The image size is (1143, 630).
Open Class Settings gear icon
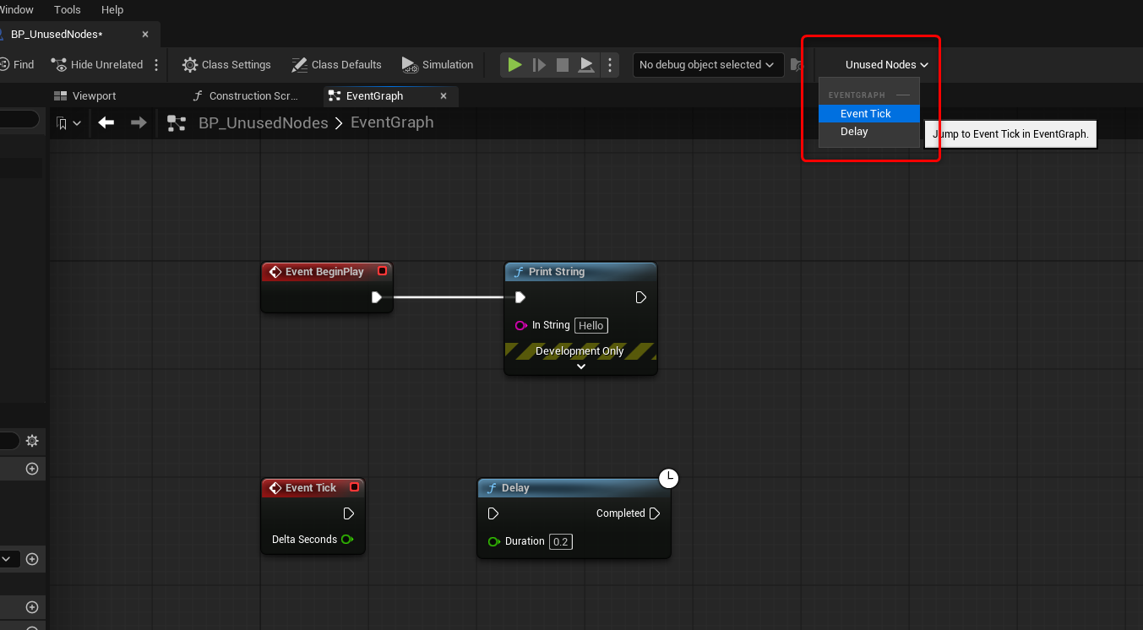(x=190, y=65)
